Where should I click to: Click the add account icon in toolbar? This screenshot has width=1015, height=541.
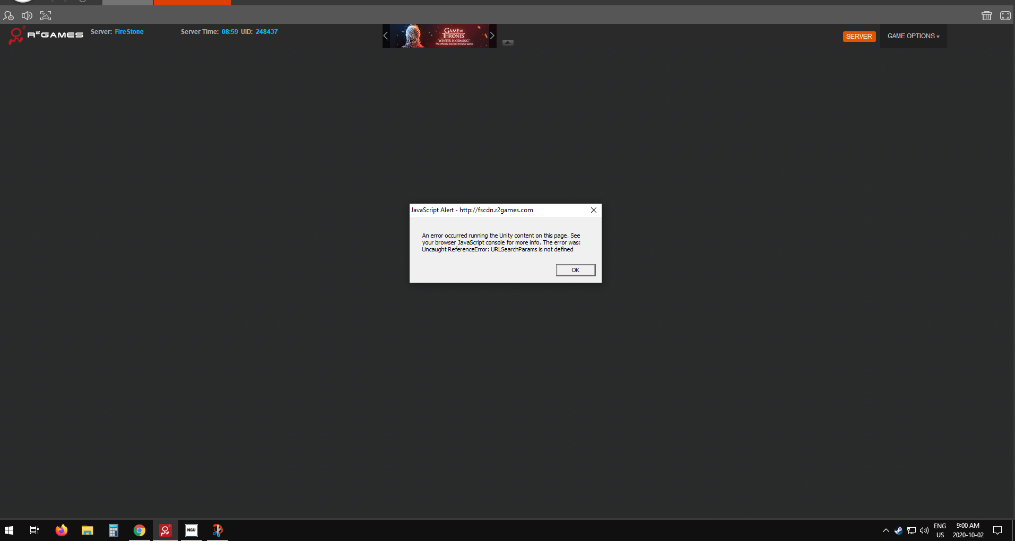[x=8, y=16]
